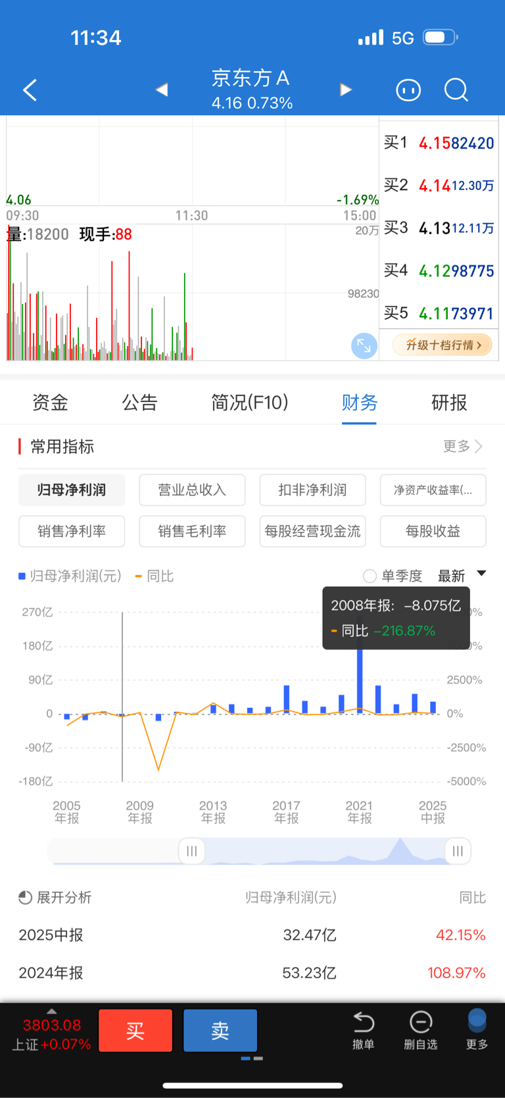505x1098 pixels.
Task: Open search with magnifier icon
Action: pyautogui.click(x=456, y=89)
